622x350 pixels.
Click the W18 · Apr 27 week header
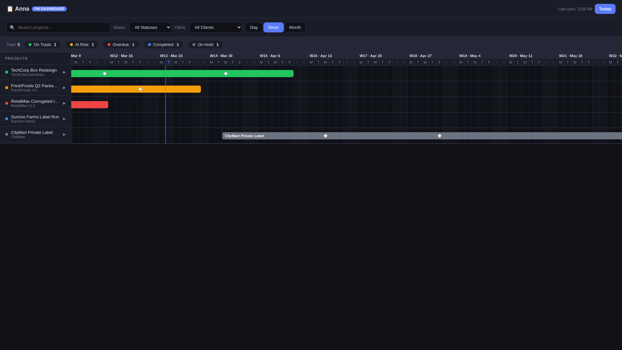pos(432,56)
